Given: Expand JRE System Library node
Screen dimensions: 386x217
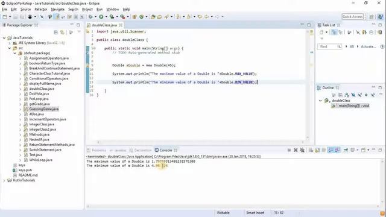Looking at the screenshot, I should tap(10, 43).
